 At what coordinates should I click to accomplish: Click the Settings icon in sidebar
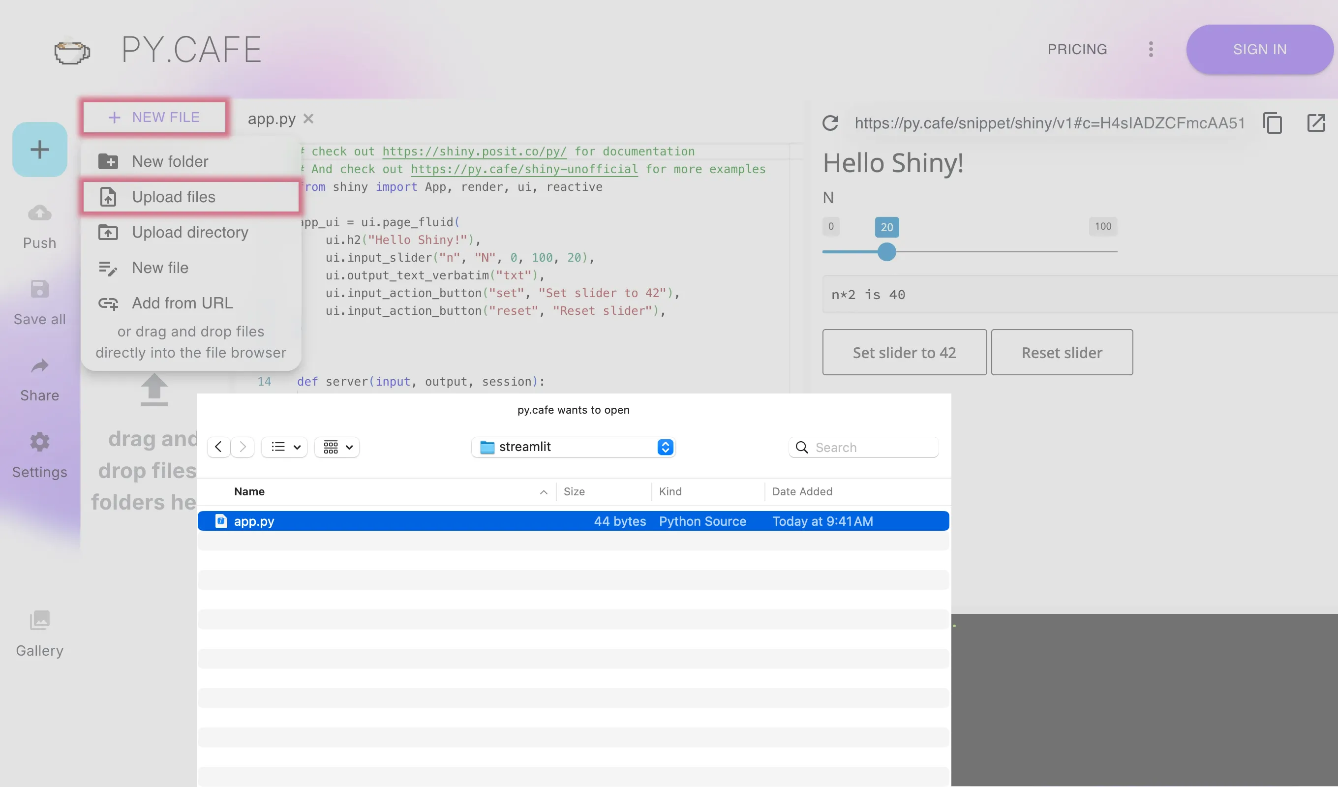40,441
